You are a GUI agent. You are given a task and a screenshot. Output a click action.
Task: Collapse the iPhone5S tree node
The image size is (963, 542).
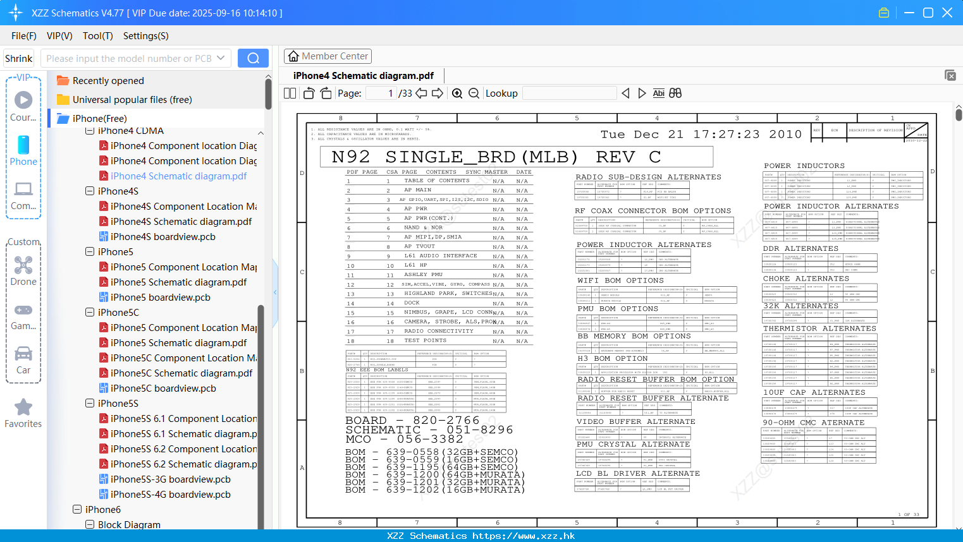click(90, 403)
